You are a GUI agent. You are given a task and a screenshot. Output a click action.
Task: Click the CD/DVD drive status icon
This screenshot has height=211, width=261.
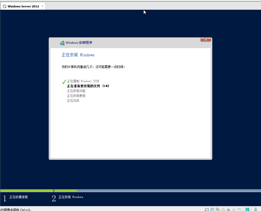point(212,209)
